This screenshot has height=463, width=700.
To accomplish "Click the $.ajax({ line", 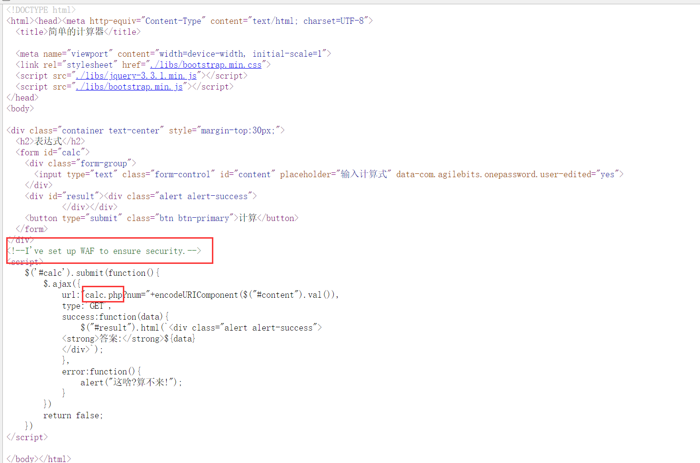I will click(62, 284).
